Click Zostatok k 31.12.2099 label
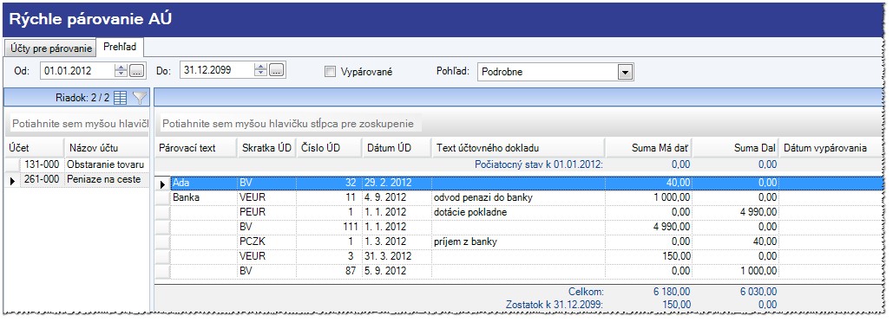 (x=555, y=304)
